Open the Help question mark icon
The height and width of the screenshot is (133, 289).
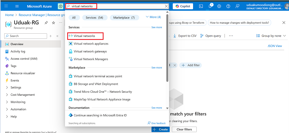(228, 6)
